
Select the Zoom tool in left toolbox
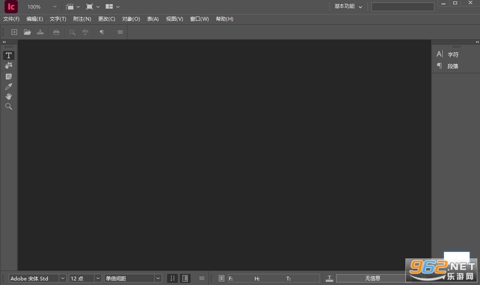coord(9,107)
